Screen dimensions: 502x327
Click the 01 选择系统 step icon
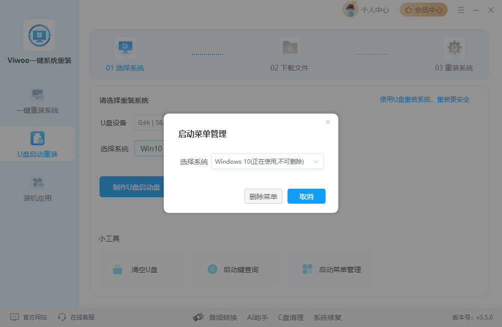(x=125, y=47)
